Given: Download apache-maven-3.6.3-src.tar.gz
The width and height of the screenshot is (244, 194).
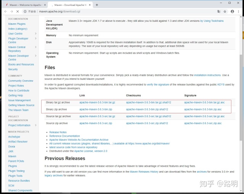Looking at the screenshot, I should 97,116.
